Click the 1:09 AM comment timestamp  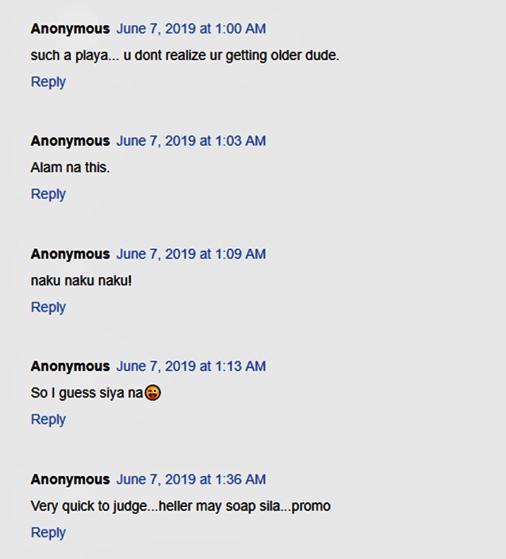[191, 254]
